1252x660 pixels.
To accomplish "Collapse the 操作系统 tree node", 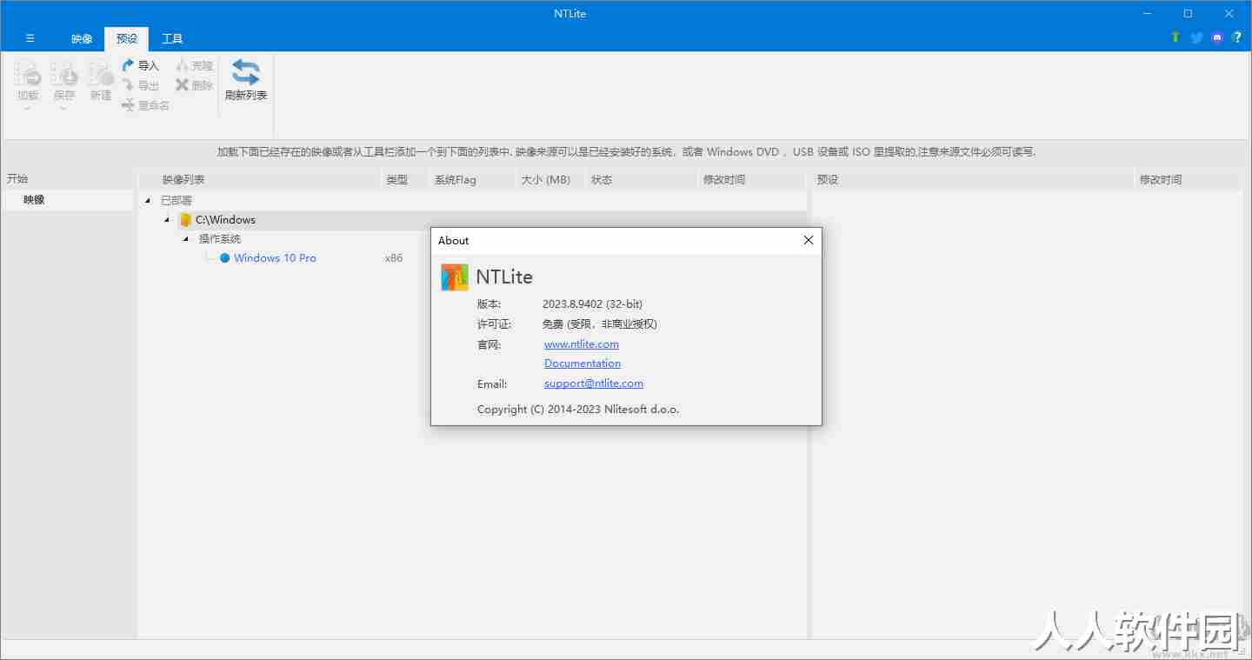I will click(185, 239).
